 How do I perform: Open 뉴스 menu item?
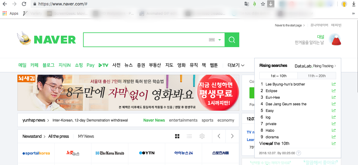click(x=129, y=65)
